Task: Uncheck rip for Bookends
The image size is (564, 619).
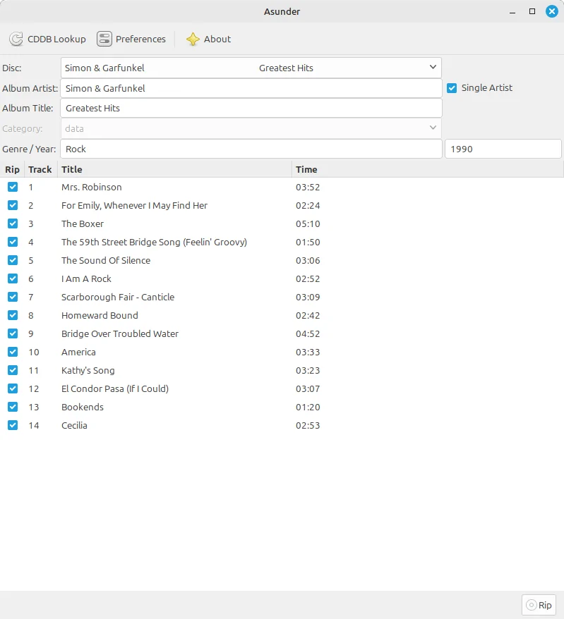Action: tap(13, 407)
